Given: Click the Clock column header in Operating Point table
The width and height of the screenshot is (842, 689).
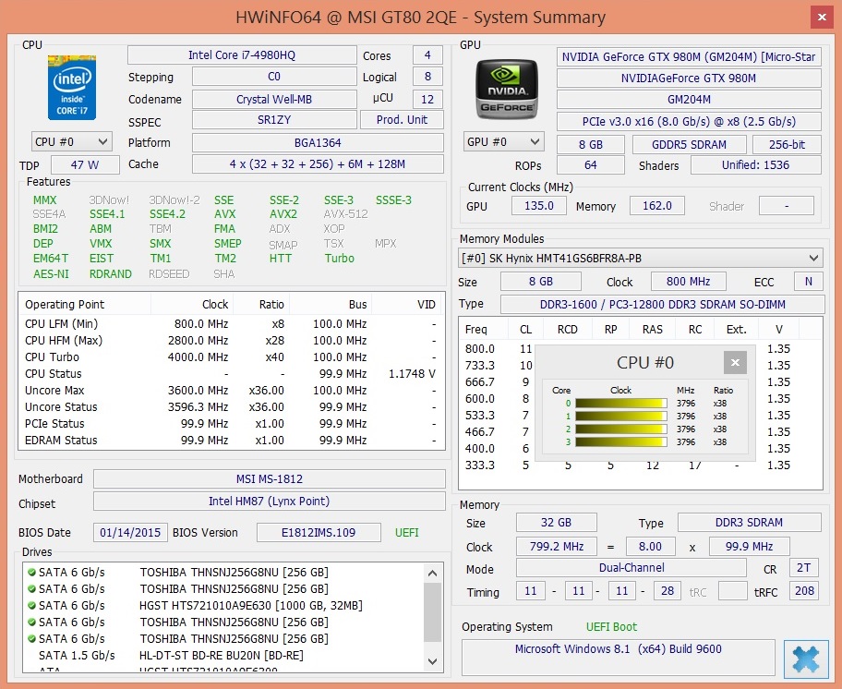Looking at the screenshot, I should [192, 305].
